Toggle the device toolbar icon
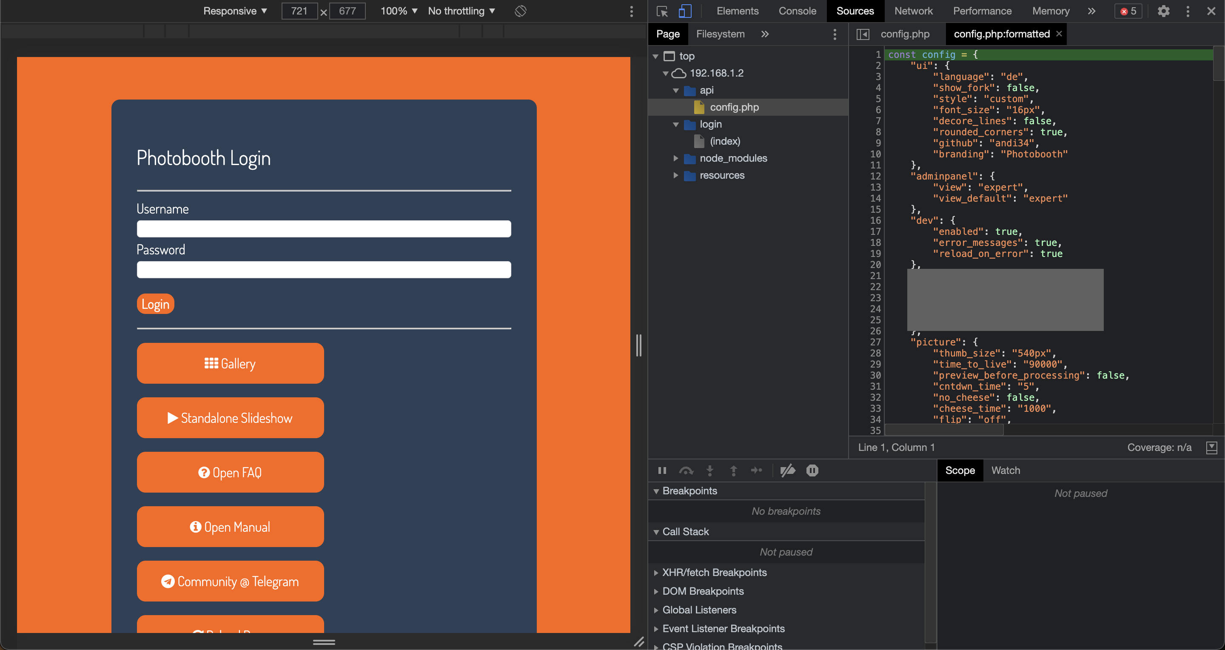The width and height of the screenshot is (1225, 650). [685, 11]
